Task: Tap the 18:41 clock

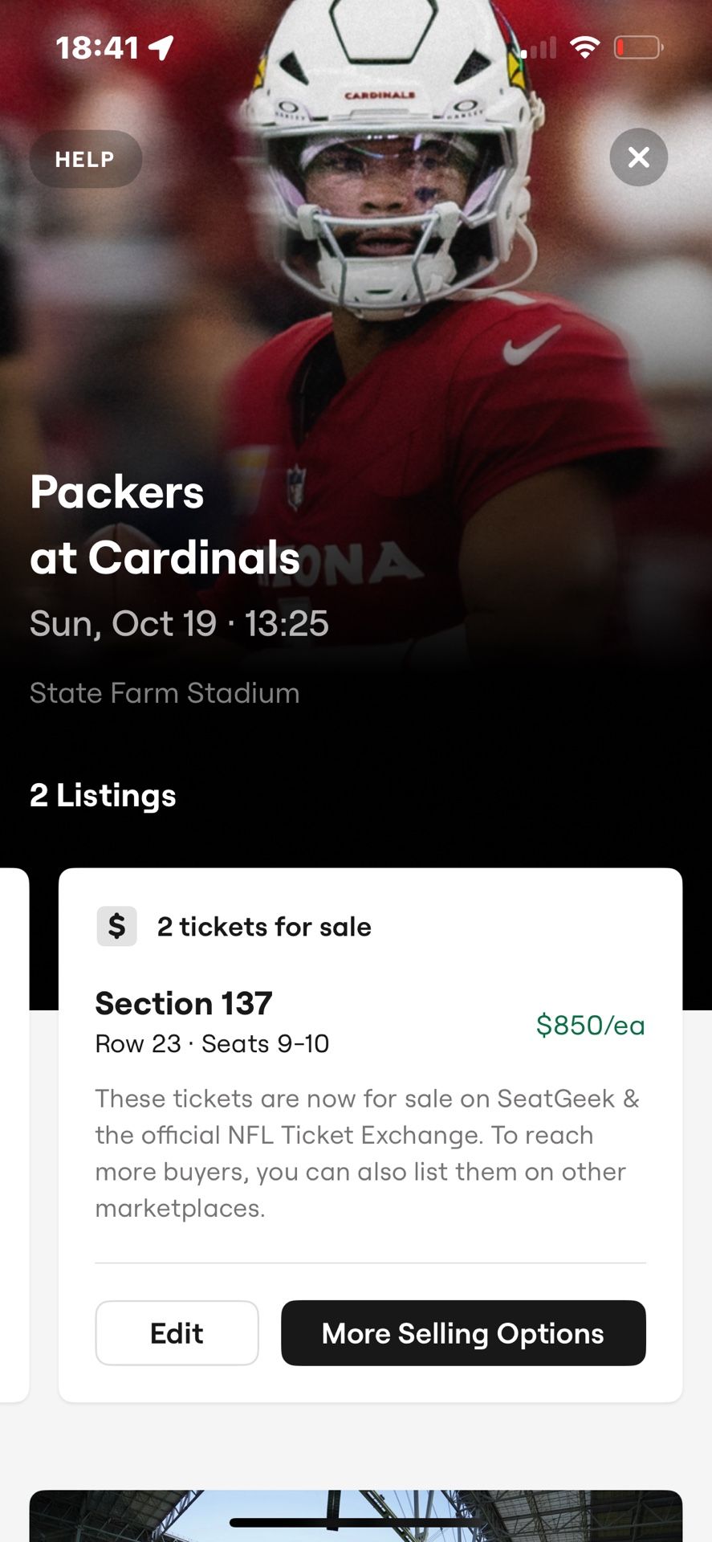Action: (97, 48)
